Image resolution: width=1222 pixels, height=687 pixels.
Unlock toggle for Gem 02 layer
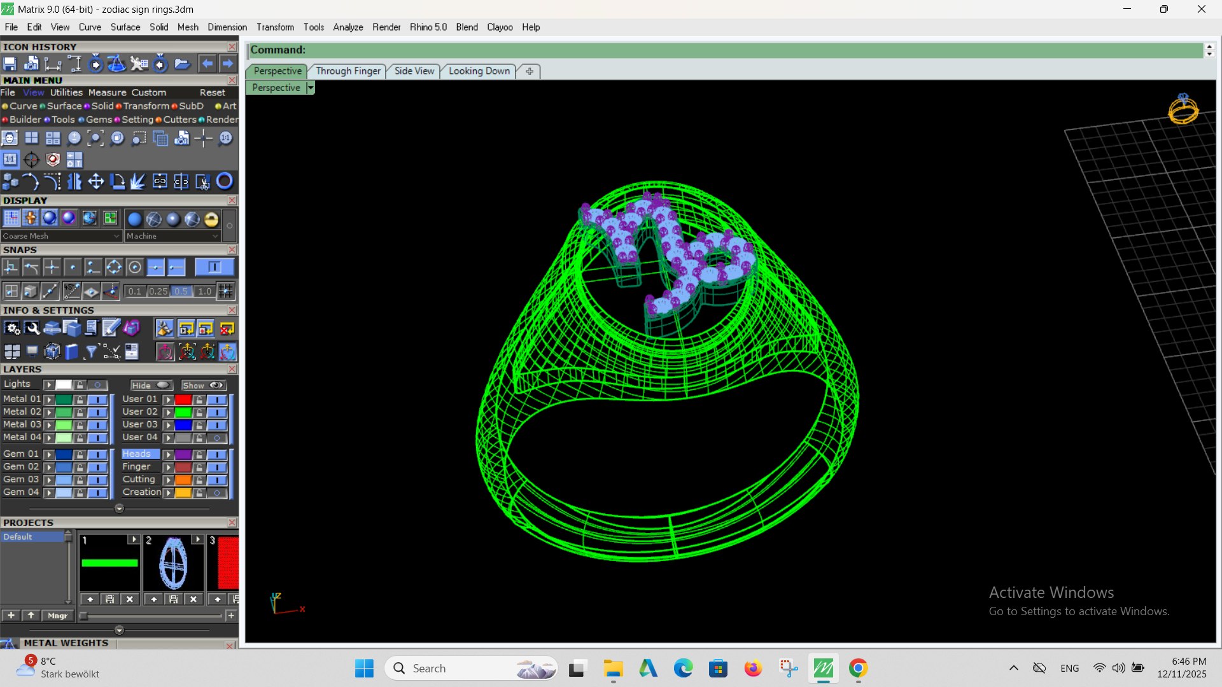pyautogui.click(x=80, y=467)
